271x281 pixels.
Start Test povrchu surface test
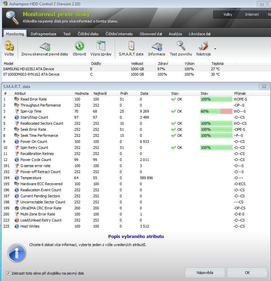[181, 46]
